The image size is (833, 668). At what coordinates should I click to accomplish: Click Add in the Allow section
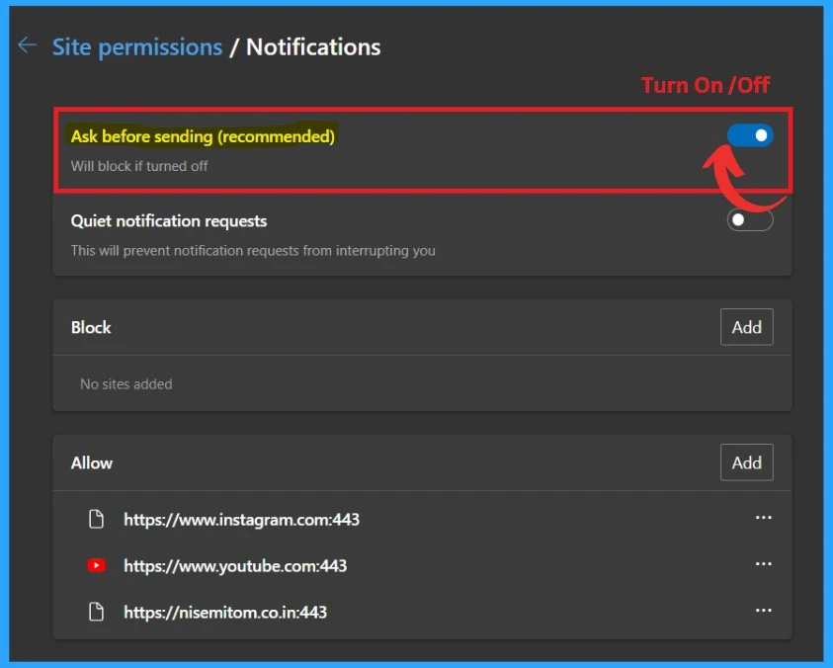point(746,462)
